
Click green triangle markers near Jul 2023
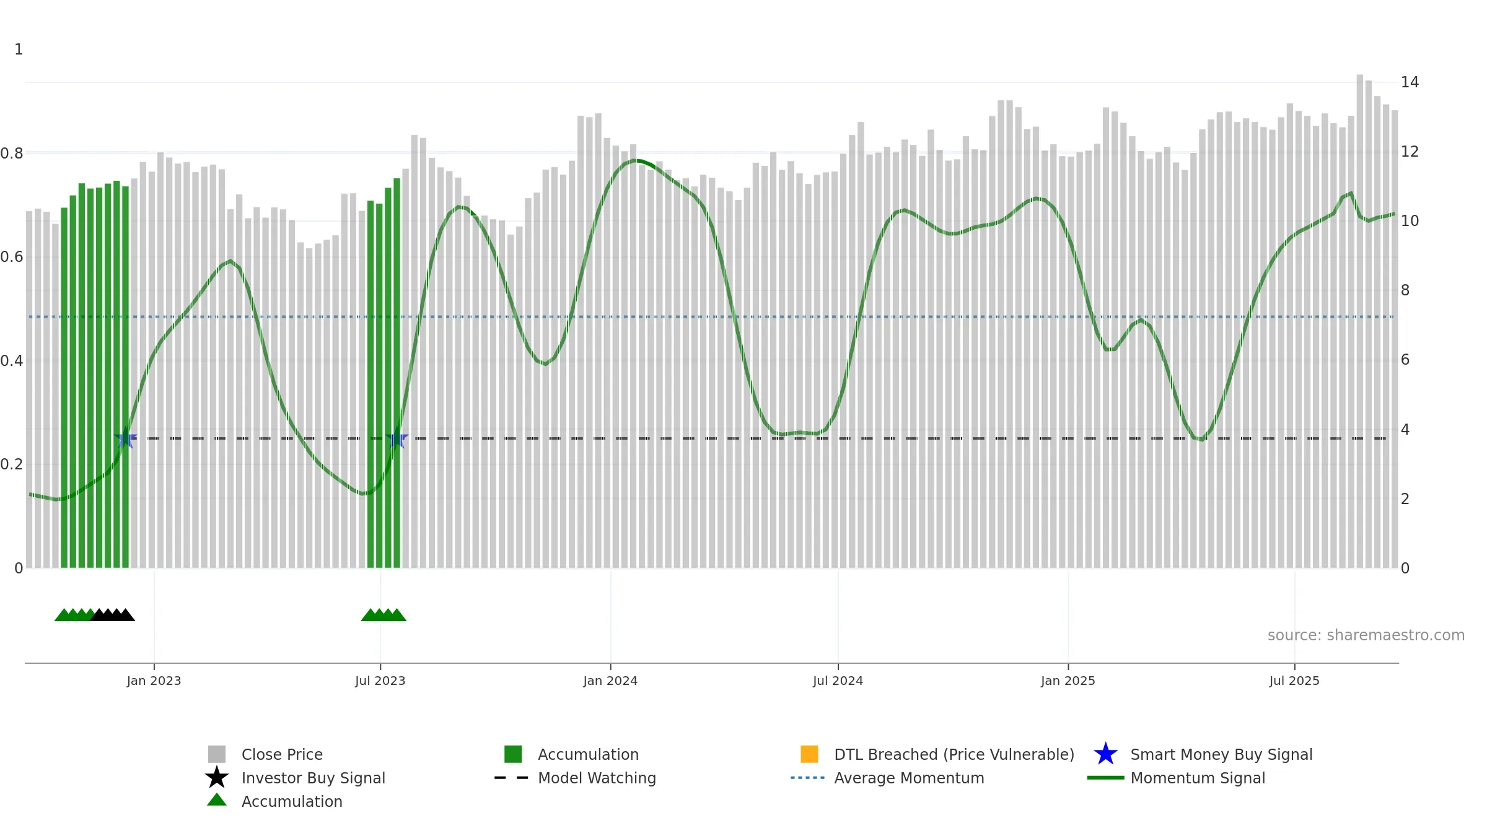click(384, 615)
